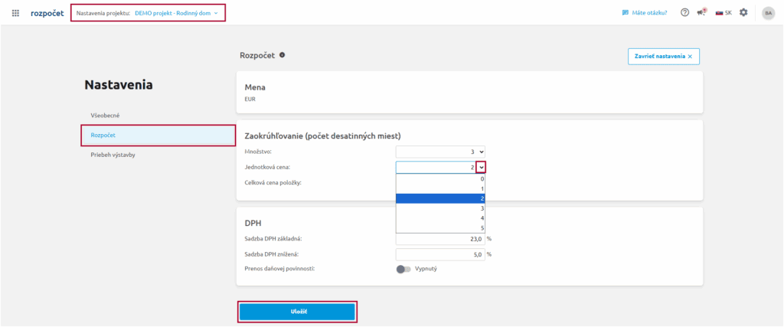This screenshot has height=327, width=784.
Task: Open the BA user avatar
Action: [768, 13]
